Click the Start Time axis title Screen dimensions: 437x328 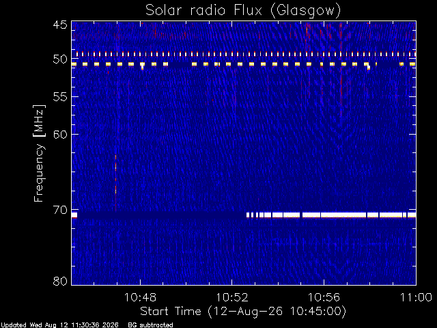pos(243,311)
